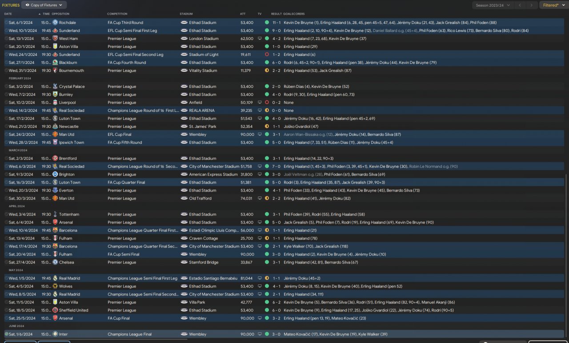
Task: Click the 'Craven Cottage' stadium name
Action: tap(203, 238)
